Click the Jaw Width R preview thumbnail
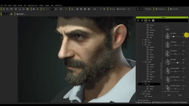Image resolution: width=189 pixels, height=106 pixels. pyautogui.click(x=167, y=54)
